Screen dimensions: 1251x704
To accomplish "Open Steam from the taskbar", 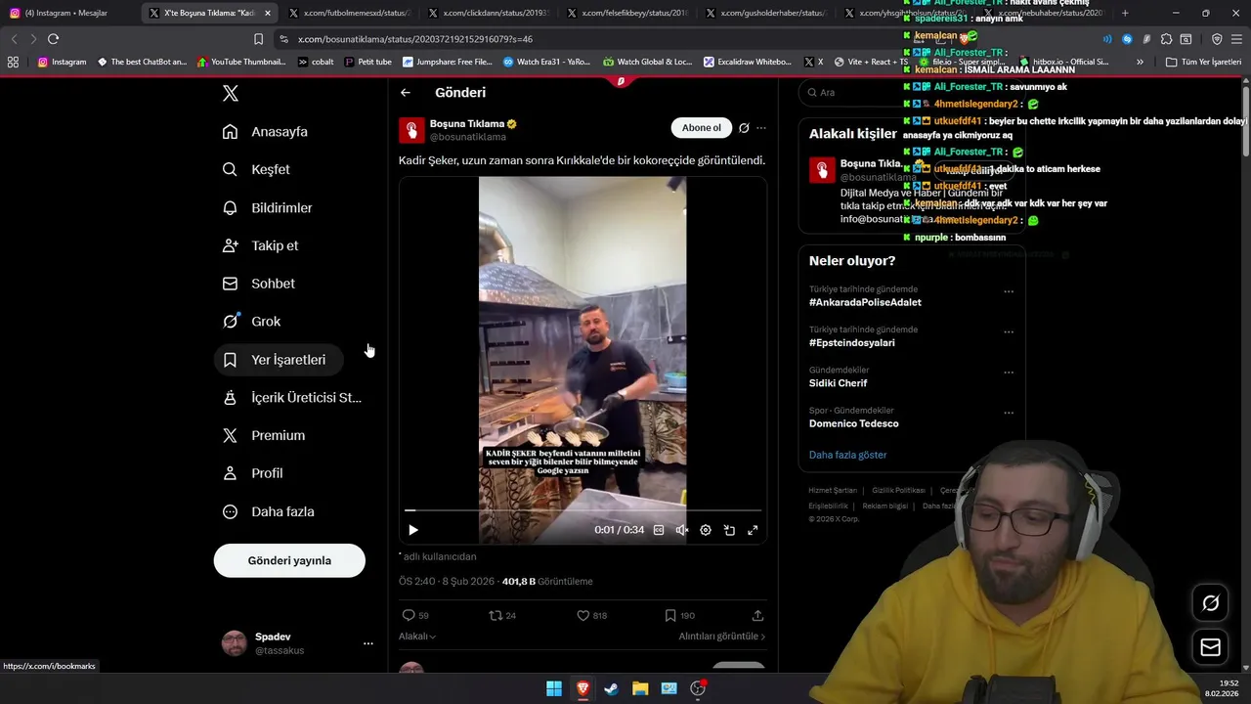I will (x=612, y=688).
